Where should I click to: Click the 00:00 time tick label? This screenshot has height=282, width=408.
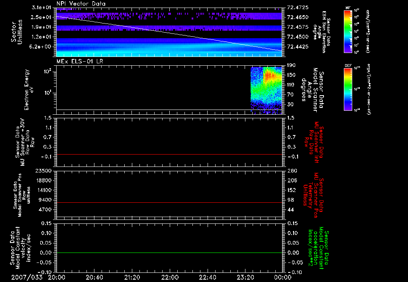click(282, 277)
